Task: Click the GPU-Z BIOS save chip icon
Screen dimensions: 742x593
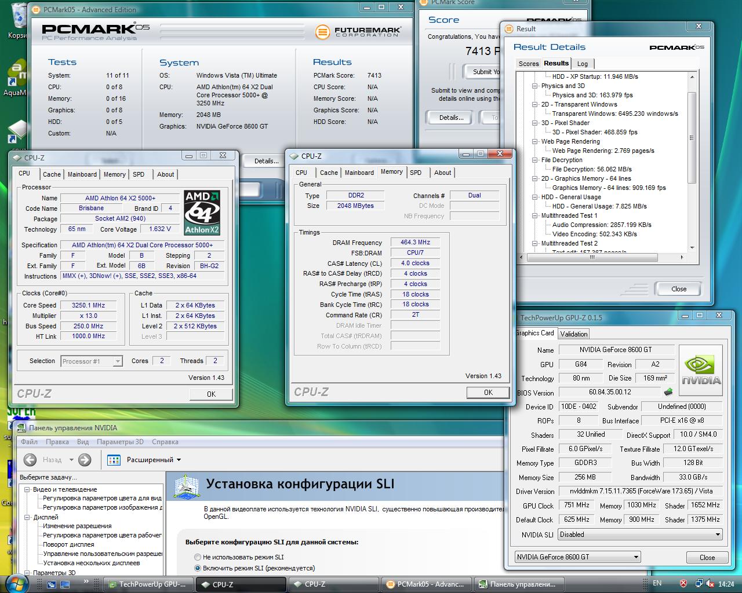Action: point(668,392)
